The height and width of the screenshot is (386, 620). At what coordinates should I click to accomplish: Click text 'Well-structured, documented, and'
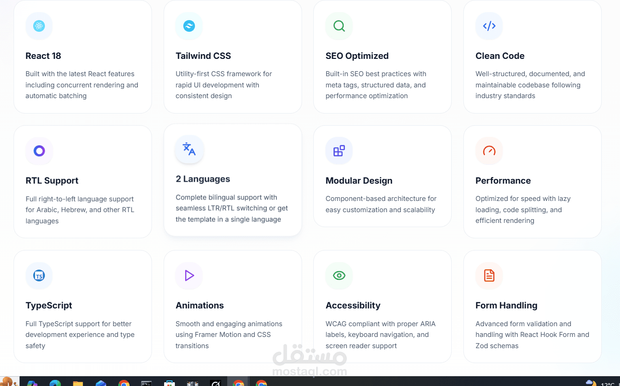pyautogui.click(x=530, y=74)
